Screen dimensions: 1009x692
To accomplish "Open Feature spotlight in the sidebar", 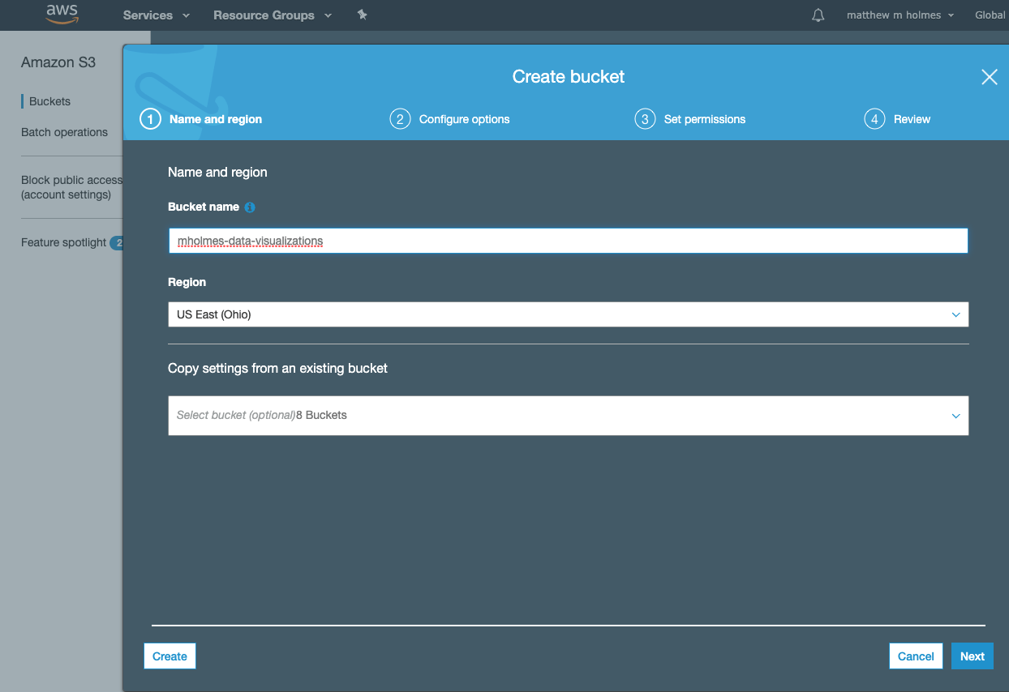I will (63, 242).
